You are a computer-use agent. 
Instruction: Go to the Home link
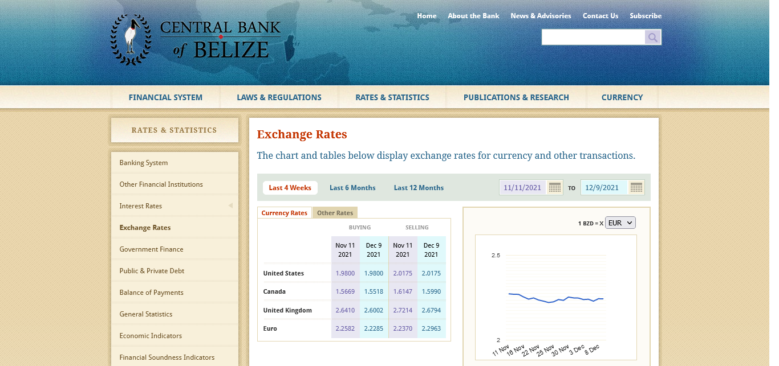[427, 16]
